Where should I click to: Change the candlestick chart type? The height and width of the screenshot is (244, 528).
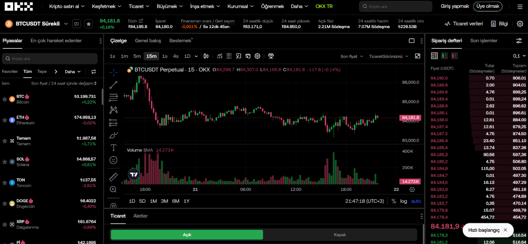click(205, 56)
